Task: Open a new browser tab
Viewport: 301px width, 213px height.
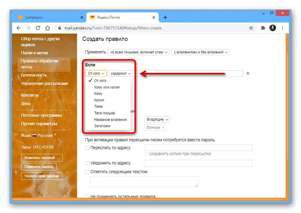Action: (x=165, y=17)
